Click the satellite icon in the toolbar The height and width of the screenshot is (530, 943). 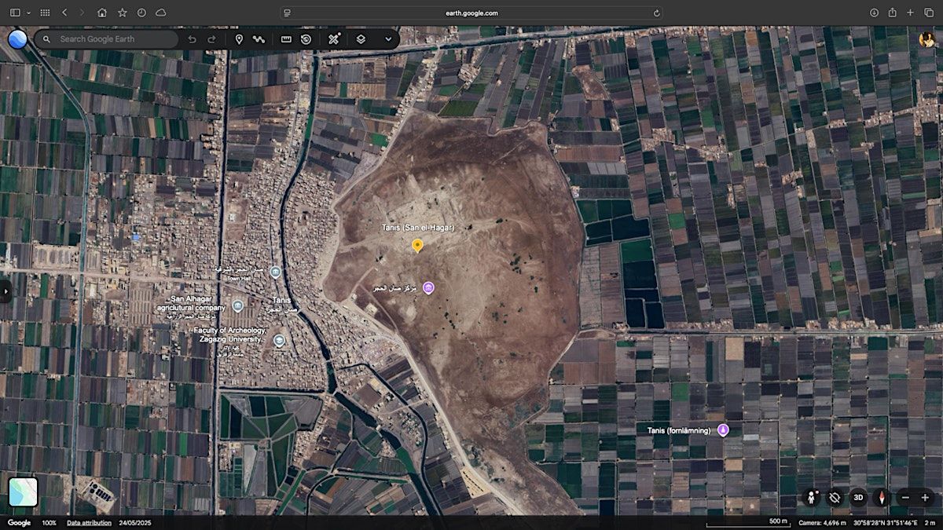tap(334, 39)
